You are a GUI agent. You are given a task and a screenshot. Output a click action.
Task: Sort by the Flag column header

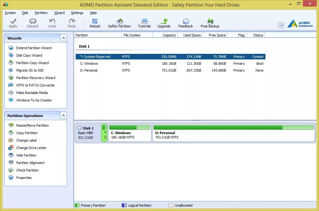pos(237,35)
